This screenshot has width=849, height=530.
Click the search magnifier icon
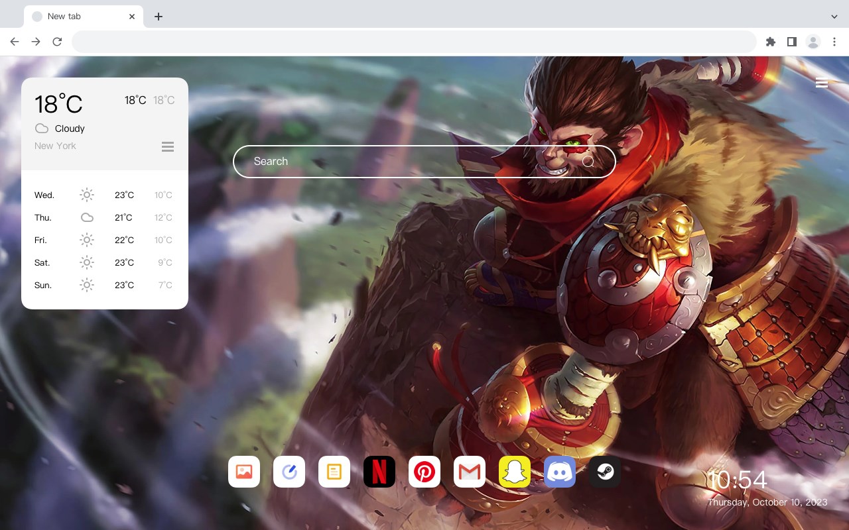tap(588, 162)
